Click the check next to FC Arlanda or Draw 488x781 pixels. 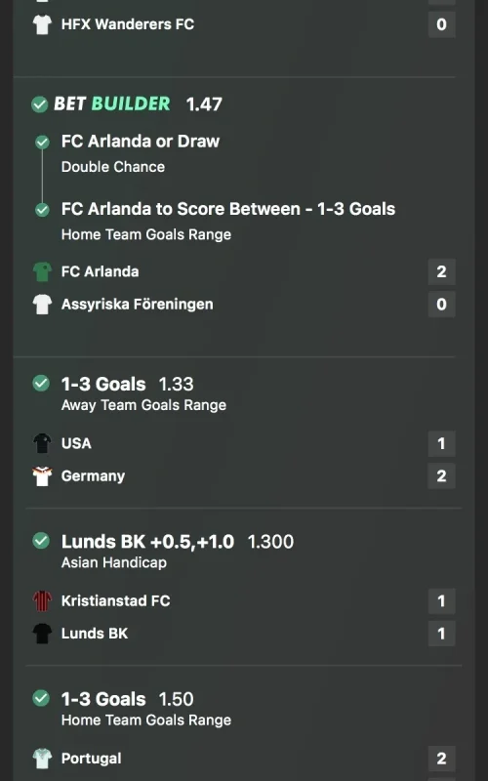click(x=42, y=143)
